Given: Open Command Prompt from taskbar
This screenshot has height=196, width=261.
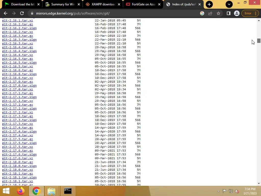Looking at the screenshot, I should 68,191.
